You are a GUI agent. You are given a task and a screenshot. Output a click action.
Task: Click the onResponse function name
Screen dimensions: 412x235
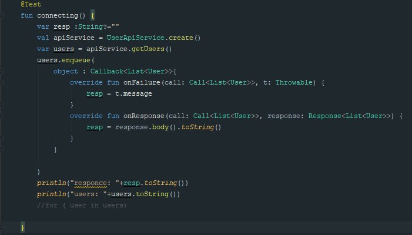click(144, 116)
